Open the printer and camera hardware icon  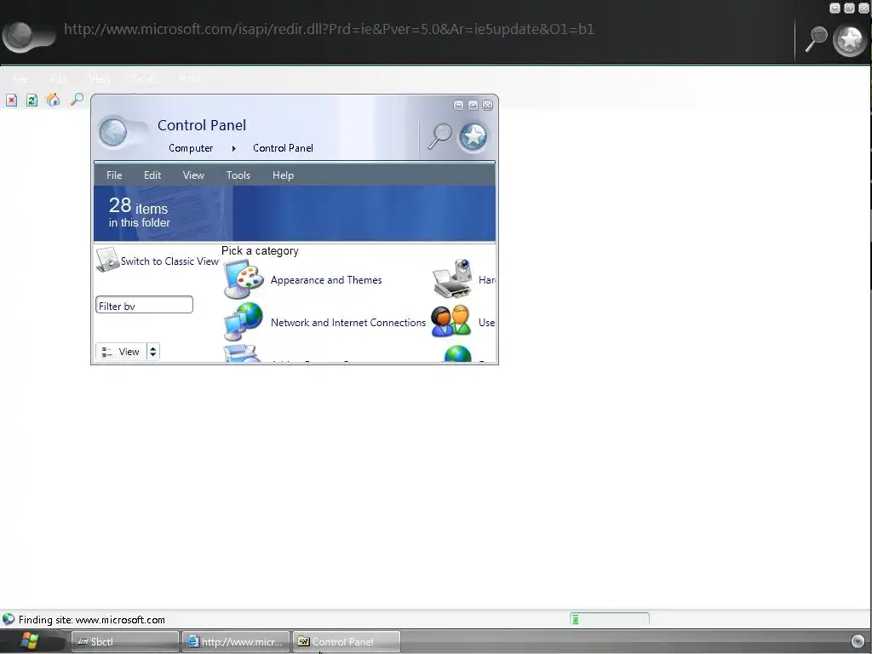pyautogui.click(x=453, y=279)
